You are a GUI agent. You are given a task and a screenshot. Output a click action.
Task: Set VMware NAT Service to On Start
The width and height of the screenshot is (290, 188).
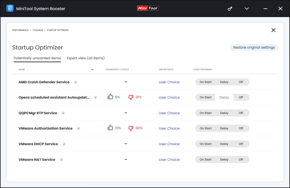(206, 159)
